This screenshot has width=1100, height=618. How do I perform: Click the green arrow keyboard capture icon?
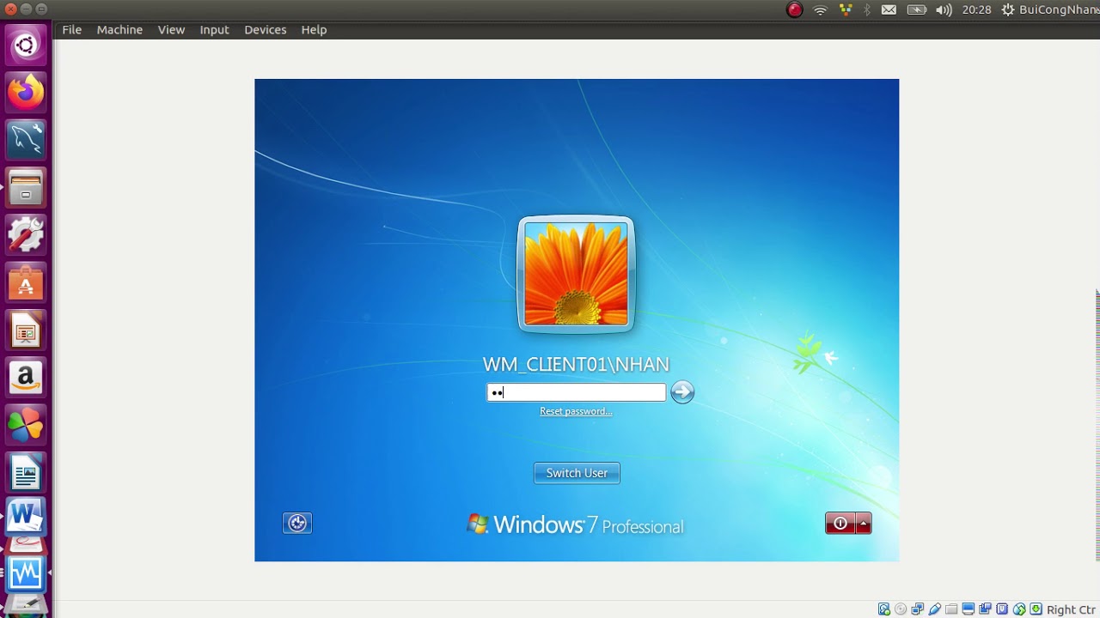[1036, 609]
